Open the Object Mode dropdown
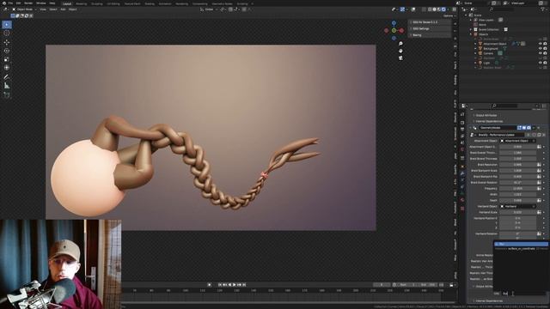This screenshot has width=550, height=309. click(x=24, y=9)
